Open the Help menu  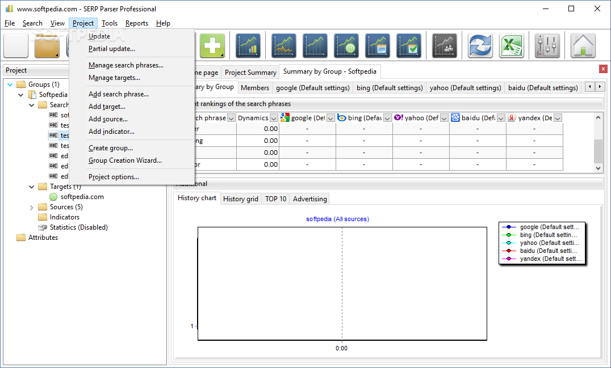tap(163, 23)
